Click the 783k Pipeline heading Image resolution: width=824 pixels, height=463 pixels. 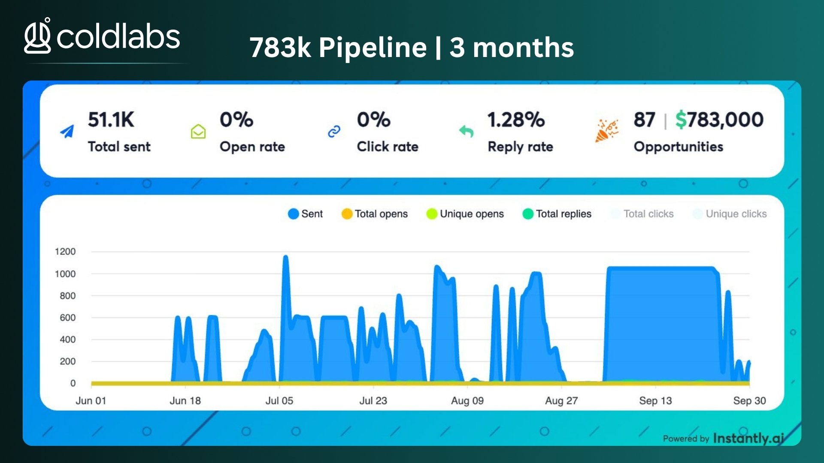(x=412, y=47)
